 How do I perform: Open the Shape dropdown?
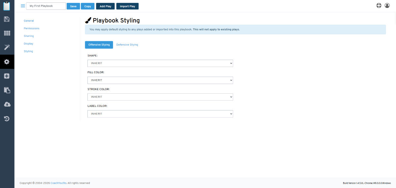click(x=160, y=63)
